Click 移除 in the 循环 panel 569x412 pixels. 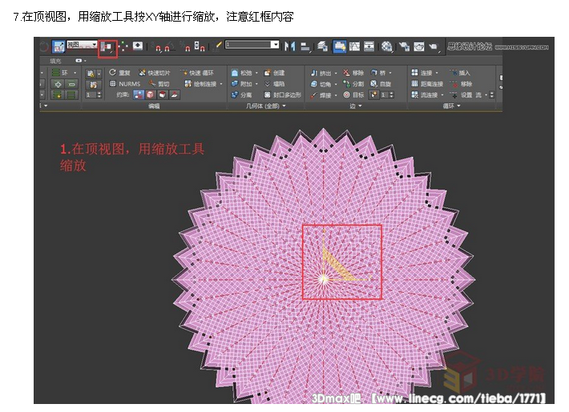[461, 84]
